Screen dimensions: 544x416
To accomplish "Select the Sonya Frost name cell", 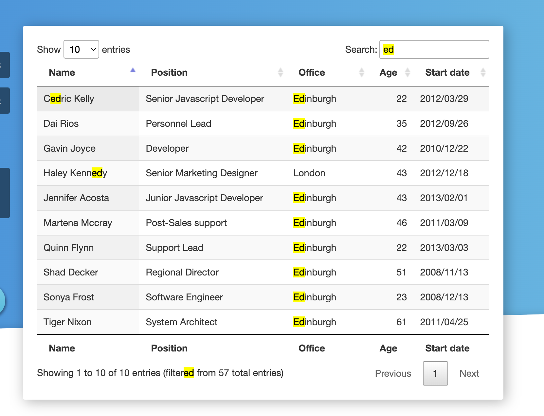I will 88,297.
